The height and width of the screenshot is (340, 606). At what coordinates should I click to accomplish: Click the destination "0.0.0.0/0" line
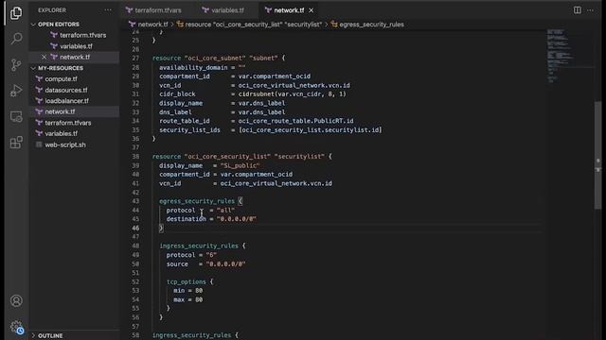(211, 219)
